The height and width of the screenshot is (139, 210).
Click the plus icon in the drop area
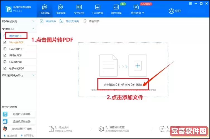(x=138, y=66)
